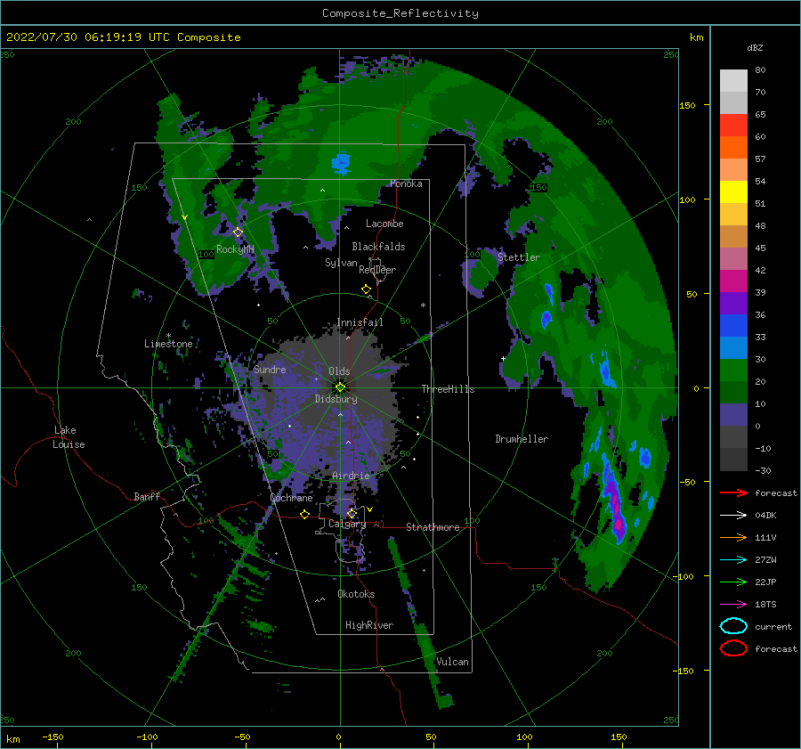Click the Sylvan label

coord(341,263)
